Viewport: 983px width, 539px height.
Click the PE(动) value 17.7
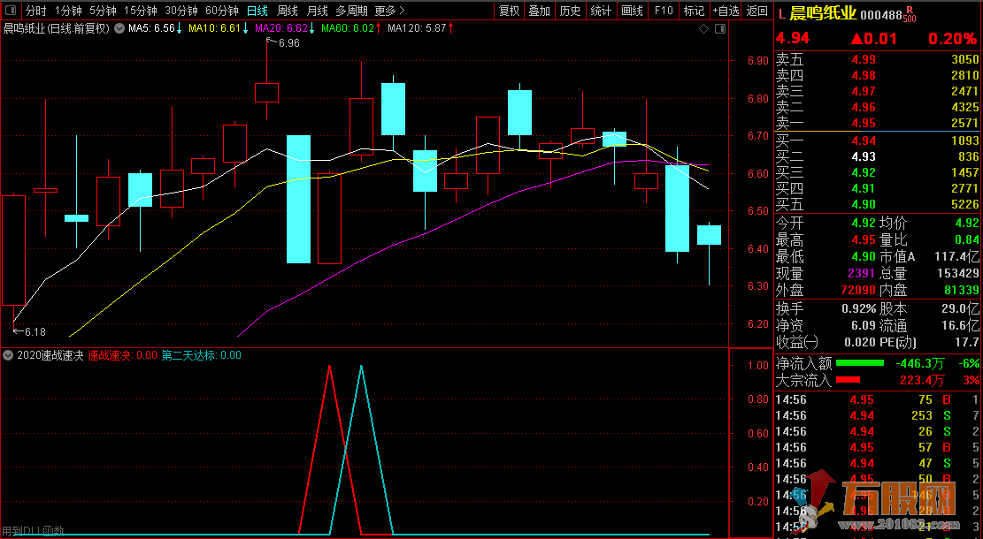pos(967,343)
